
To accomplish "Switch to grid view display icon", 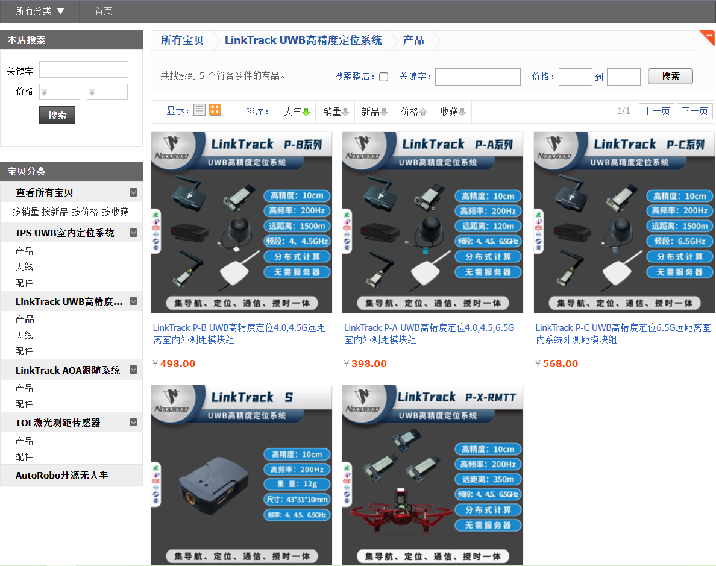I will (215, 110).
